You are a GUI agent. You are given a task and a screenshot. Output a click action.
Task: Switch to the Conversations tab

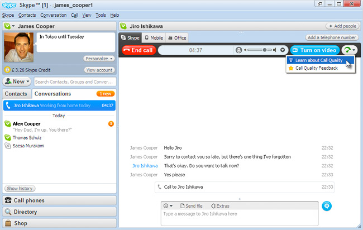(53, 94)
